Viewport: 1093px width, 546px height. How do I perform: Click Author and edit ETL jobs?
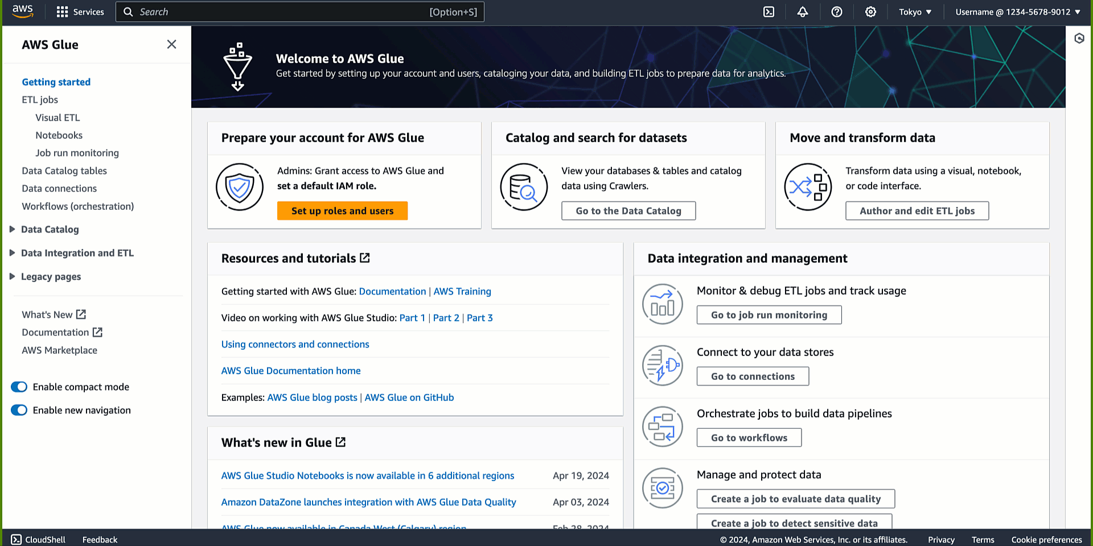[917, 211]
